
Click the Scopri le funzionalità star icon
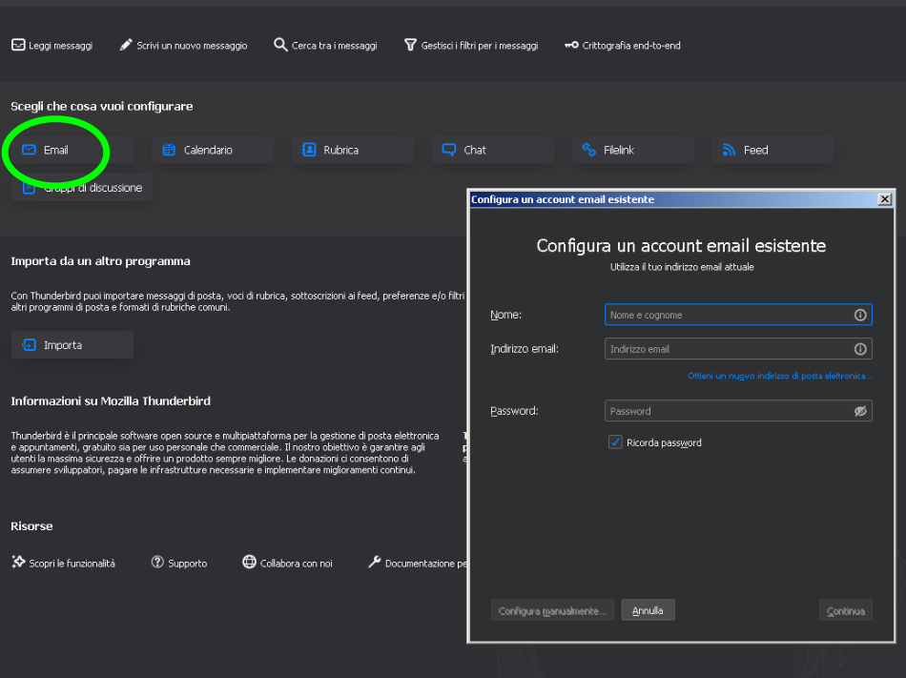point(18,562)
